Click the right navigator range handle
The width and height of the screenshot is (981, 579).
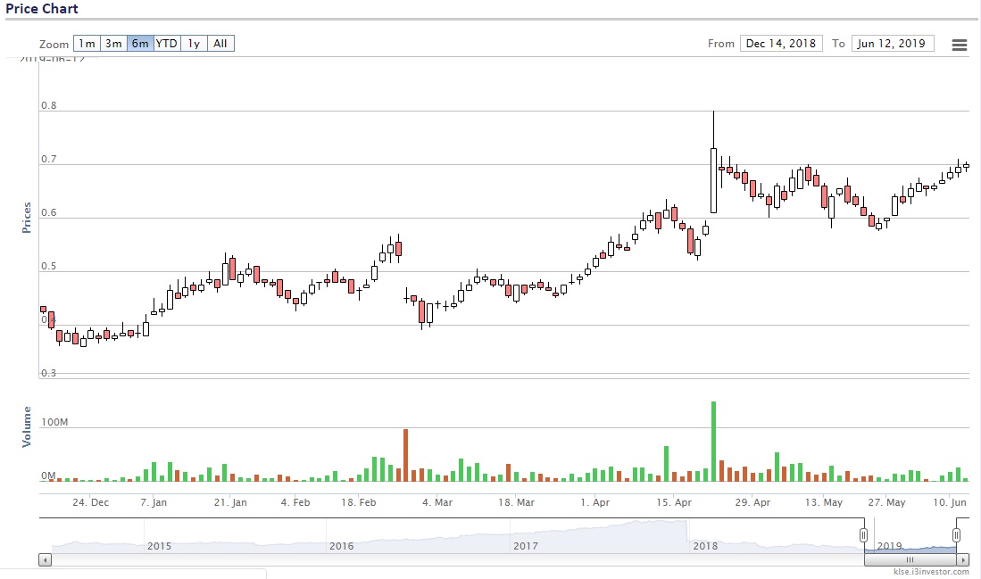point(956,535)
